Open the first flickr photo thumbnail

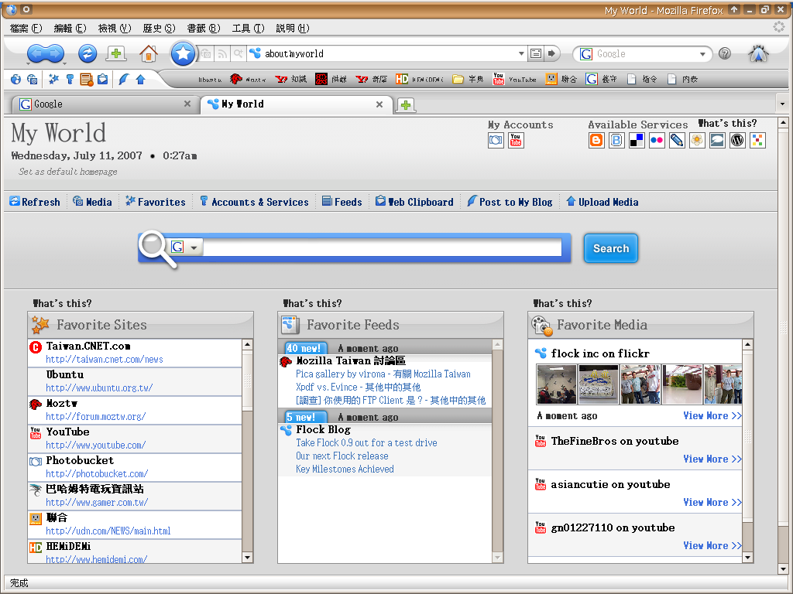point(556,384)
